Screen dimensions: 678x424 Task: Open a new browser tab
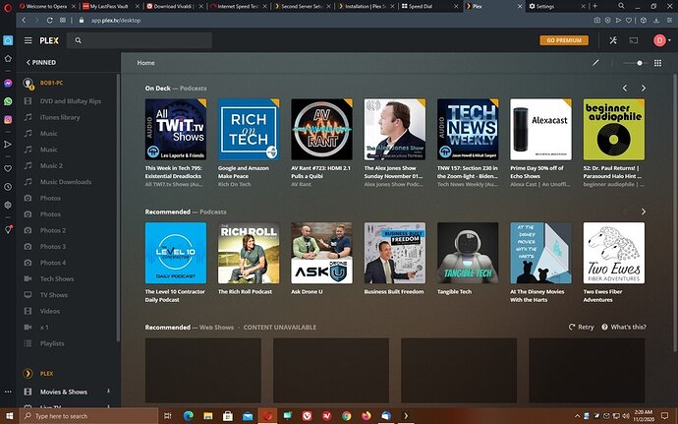(x=595, y=6)
